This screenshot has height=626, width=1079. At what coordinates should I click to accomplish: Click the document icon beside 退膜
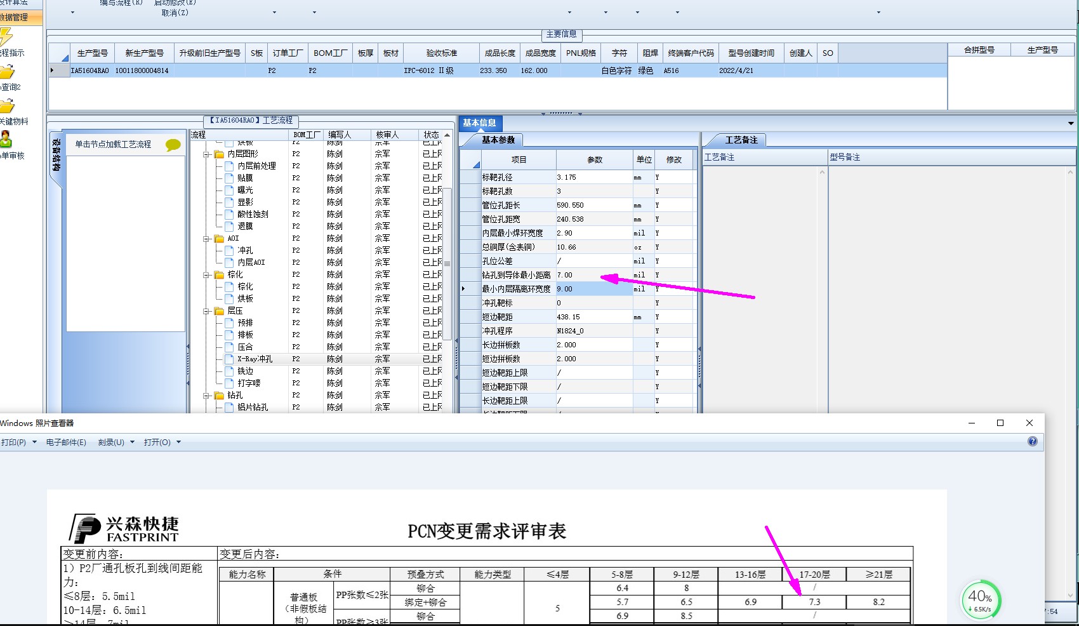229,226
